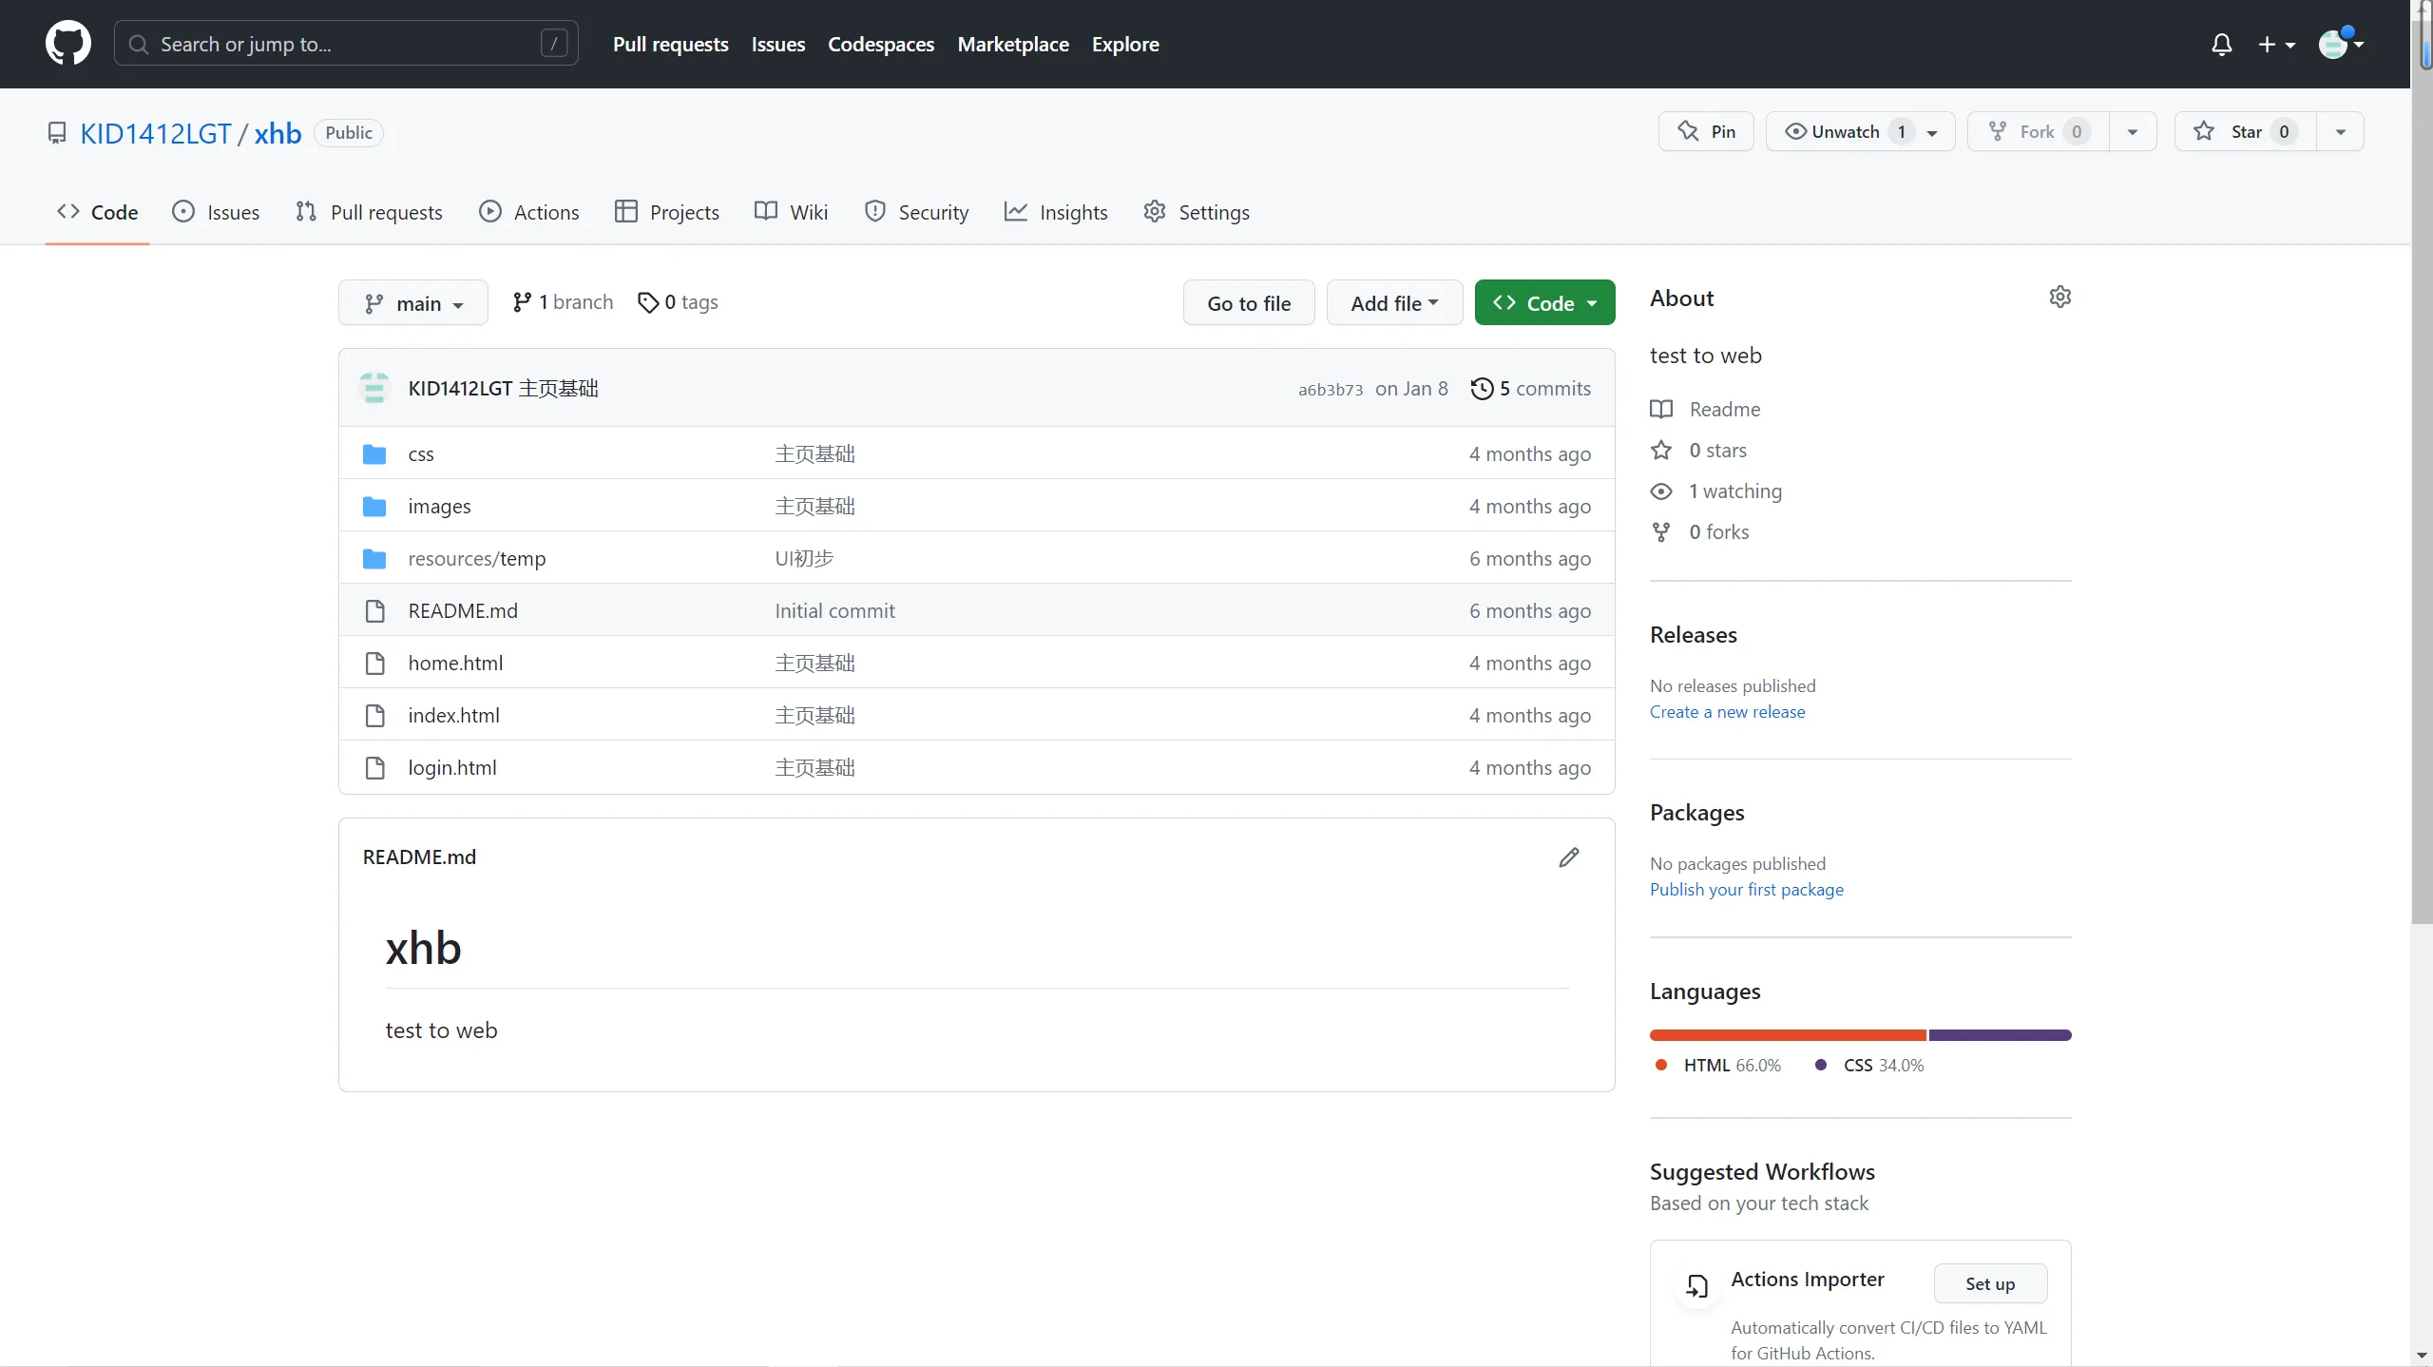Click Explore in top navigation

[x=1125, y=45]
